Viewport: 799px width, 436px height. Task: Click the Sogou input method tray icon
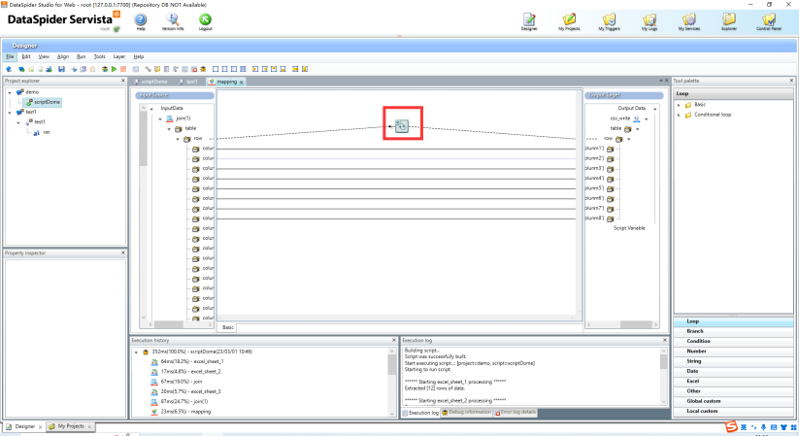[731, 427]
